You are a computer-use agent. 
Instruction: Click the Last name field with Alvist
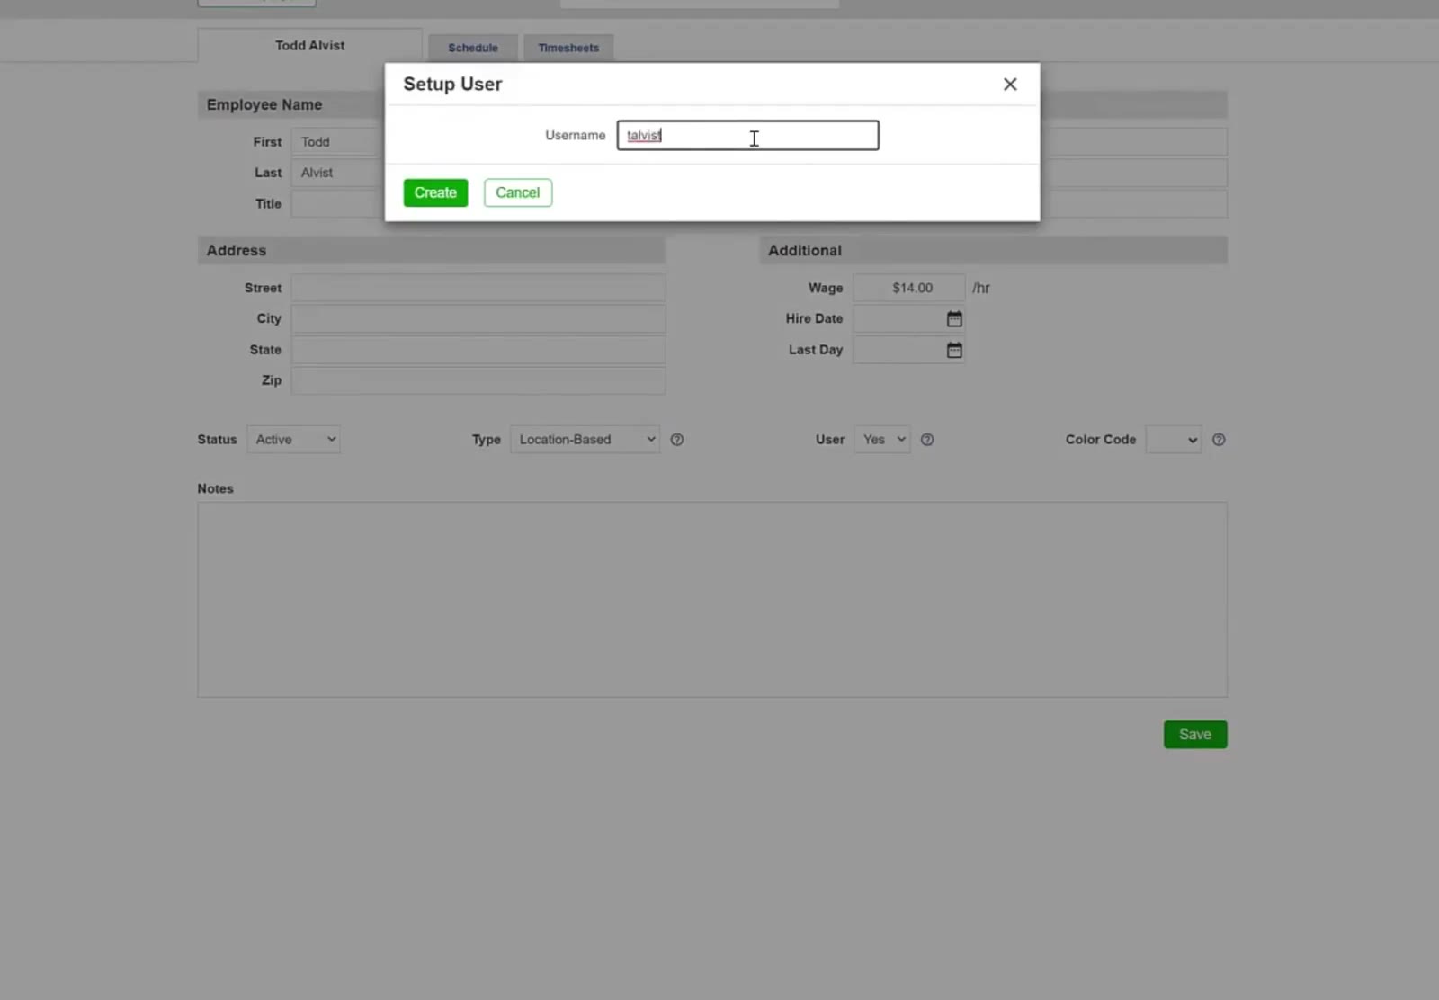point(338,173)
